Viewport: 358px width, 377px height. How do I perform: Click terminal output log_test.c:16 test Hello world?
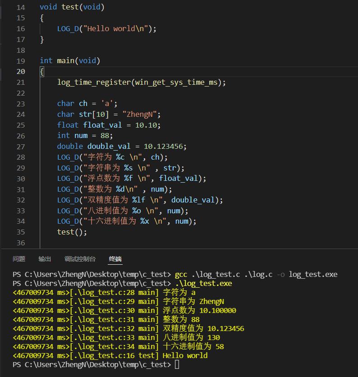110,356
